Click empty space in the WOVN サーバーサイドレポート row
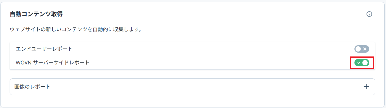Image resolution: width=386 pixels, height=108 pixels. coord(219,63)
